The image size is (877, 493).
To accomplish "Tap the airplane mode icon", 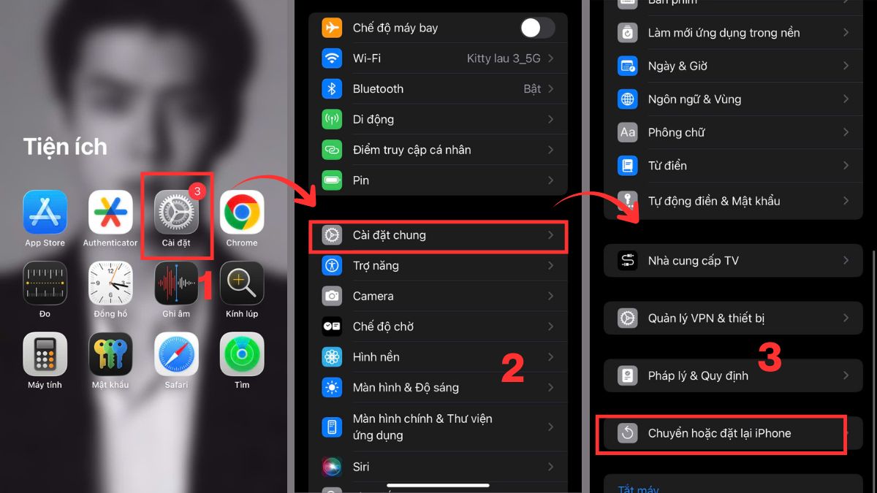I will click(x=333, y=28).
